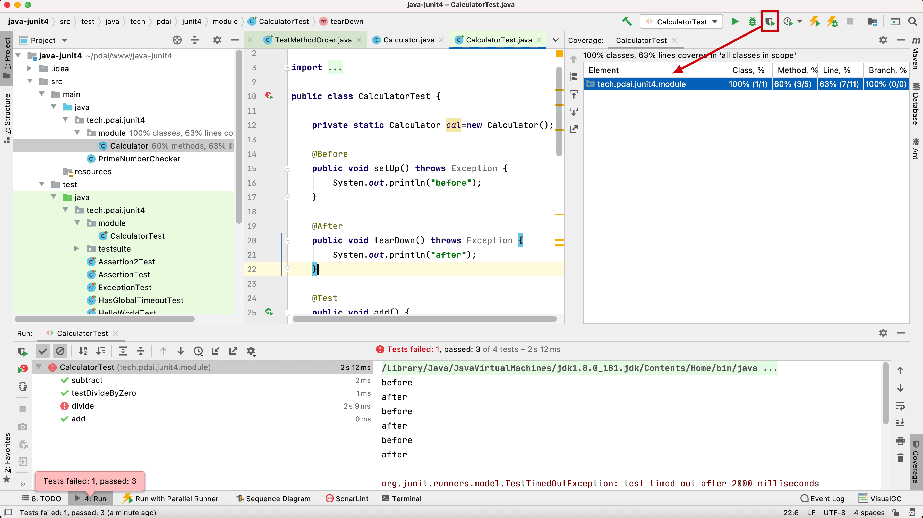Click Rerun Failed Tests icon in Run panel
Screen dimensions: 923x518
coord(23,369)
